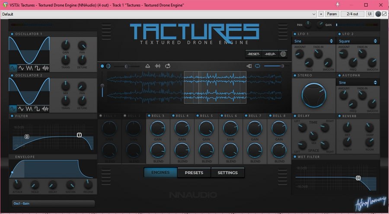Click the master Pan knob
The height and width of the screenshot is (214, 389).
click(x=308, y=25)
